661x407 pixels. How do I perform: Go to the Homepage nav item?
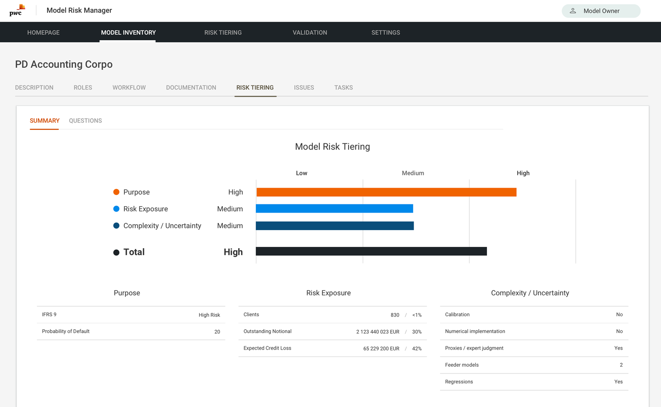click(x=43, y=33)
